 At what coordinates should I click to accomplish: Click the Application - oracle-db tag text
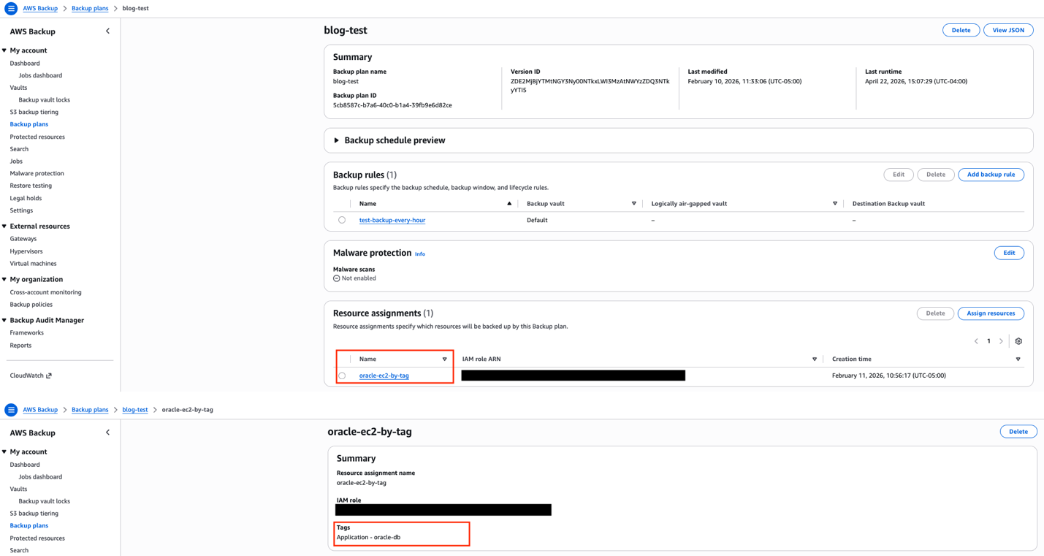pyautogui.click(x=368, y=537)
